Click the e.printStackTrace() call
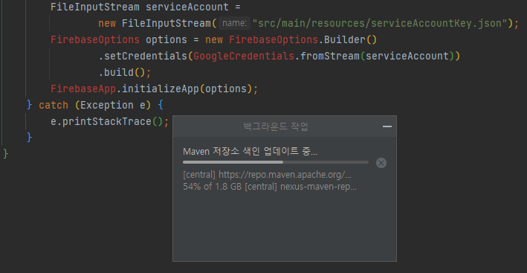This screenshot has height=273, width=527. 109,122
